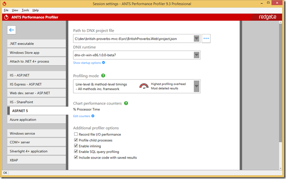Click the profiling overhead gauge icon

click(x=144, y=86)
